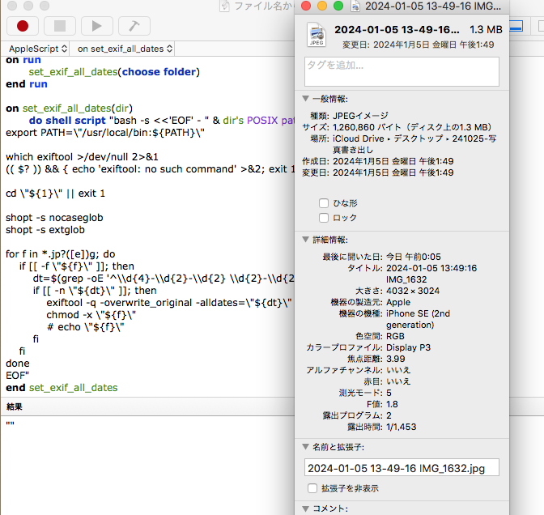
Task: Click the JPEG file icon in info header
Action: [315, 36]
